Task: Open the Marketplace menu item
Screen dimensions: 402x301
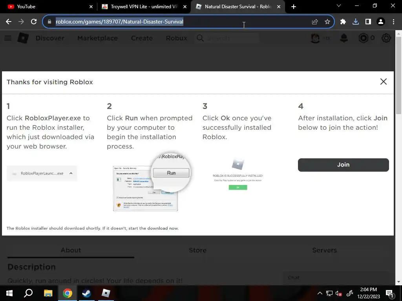Action: [97, 38]
